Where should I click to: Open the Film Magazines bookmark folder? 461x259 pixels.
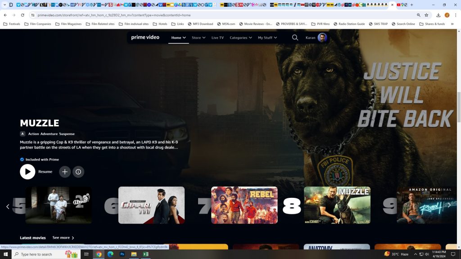tap(68, 24)
